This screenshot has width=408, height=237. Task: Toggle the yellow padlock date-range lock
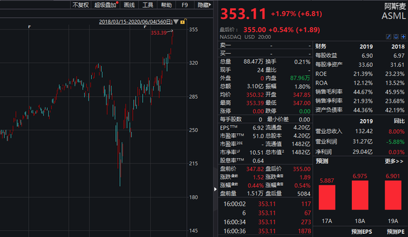[183, 22]
